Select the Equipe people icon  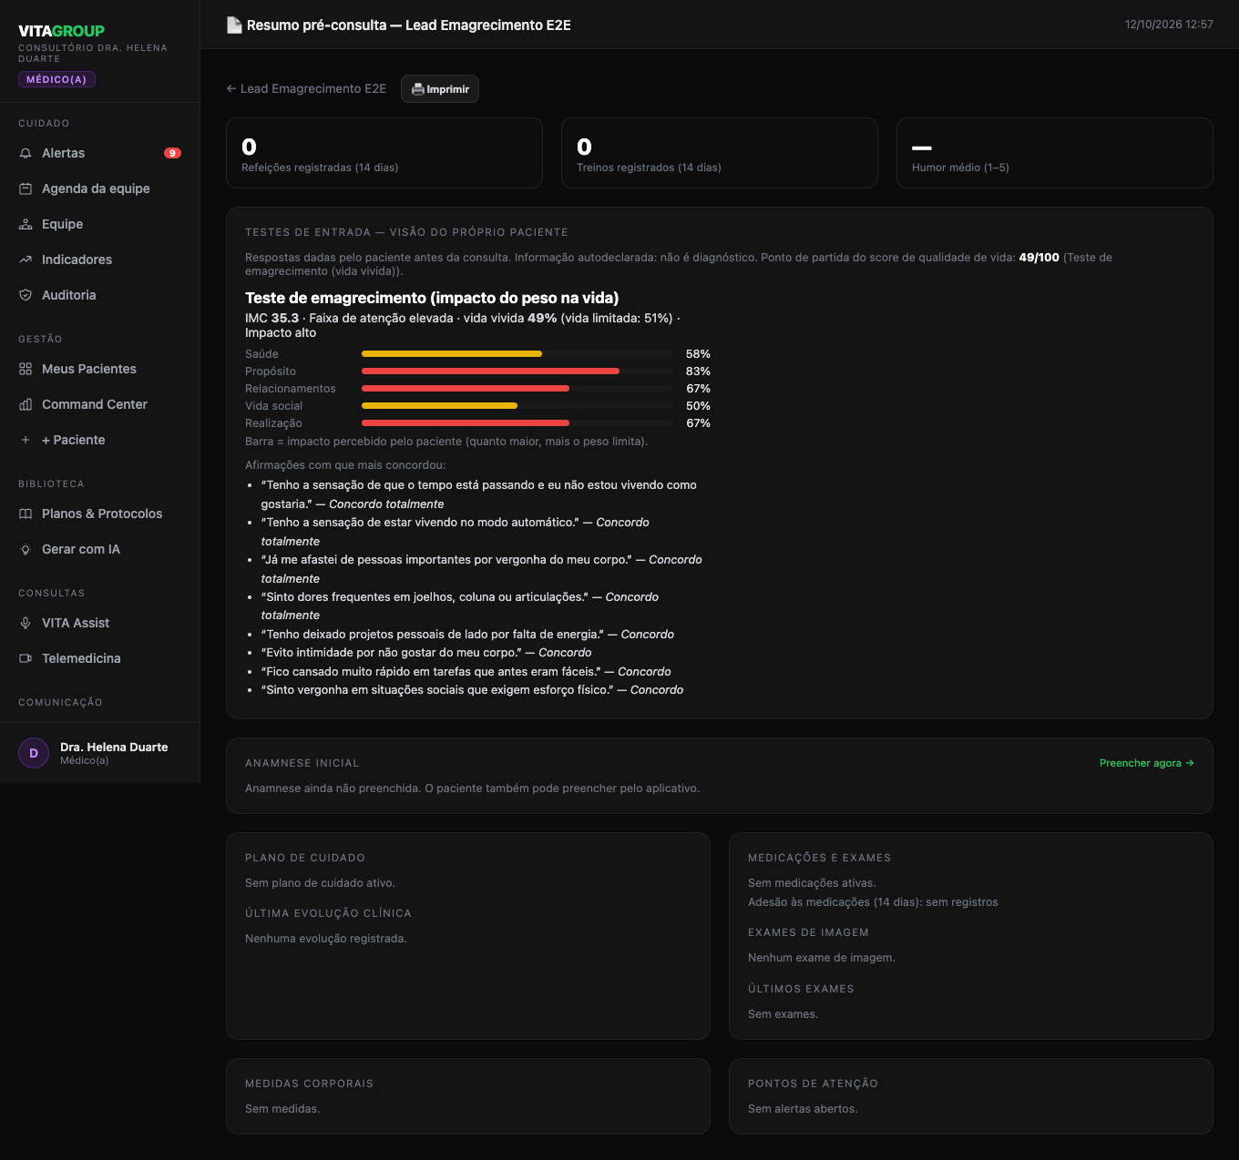[x=26, y=224]
